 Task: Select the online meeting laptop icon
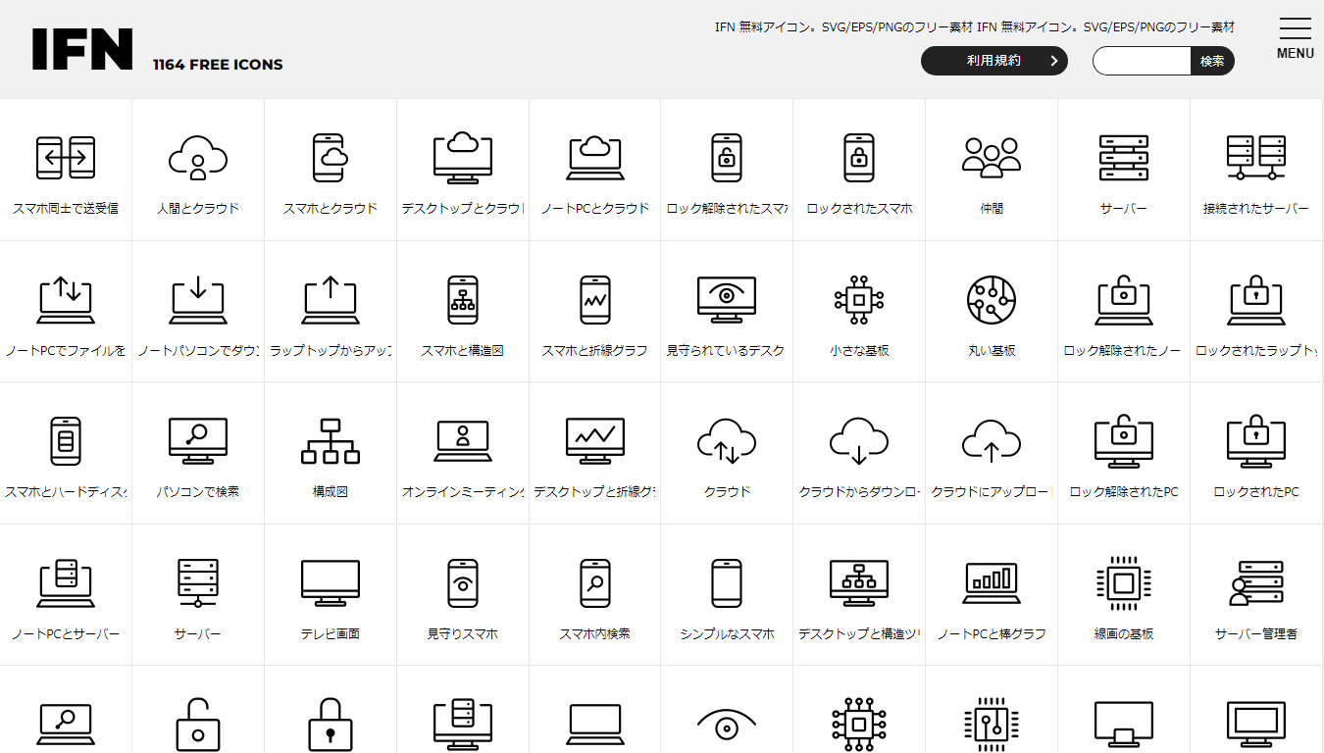[463, 441]
